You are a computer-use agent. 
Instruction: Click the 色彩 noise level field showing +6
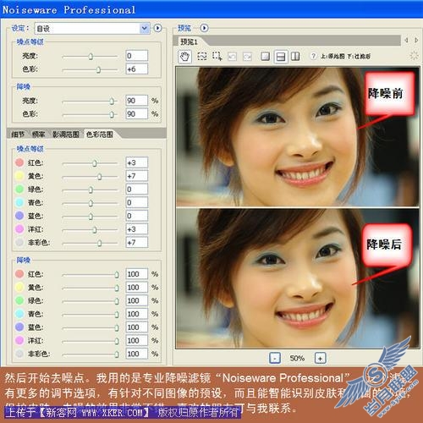coord(136,69)
